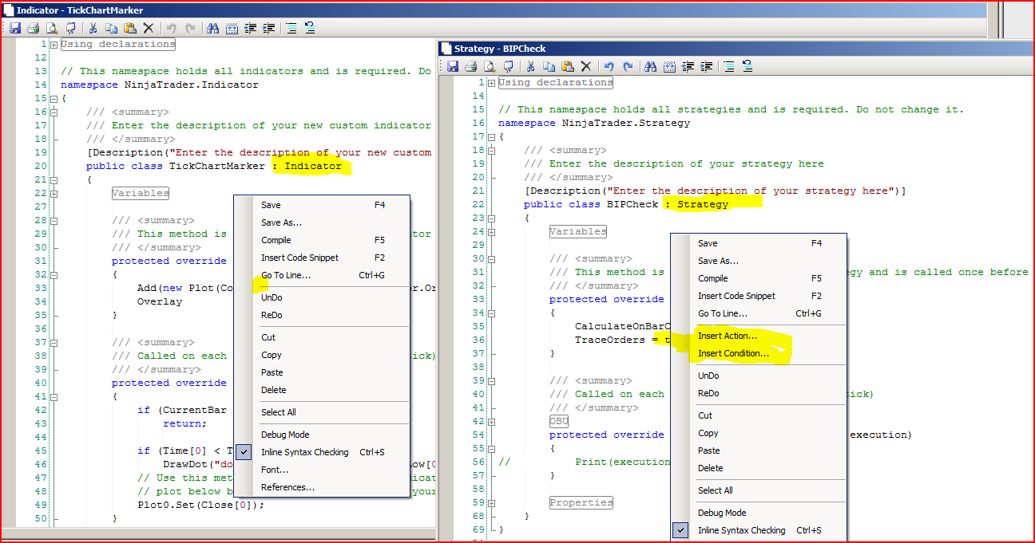
Task: Click Paste clipboard icon in TickChartMarker toolbar
Action: (x=130, y=28)
